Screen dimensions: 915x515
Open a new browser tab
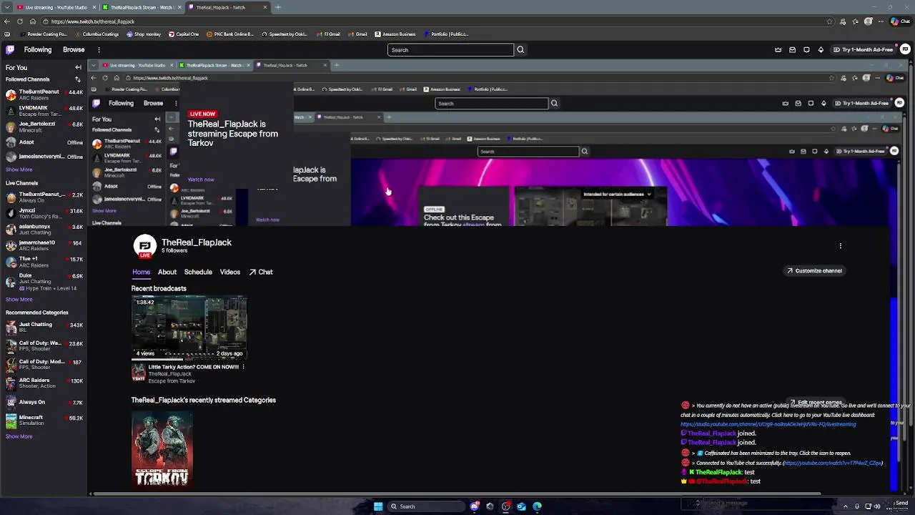[x=277, y=7]
